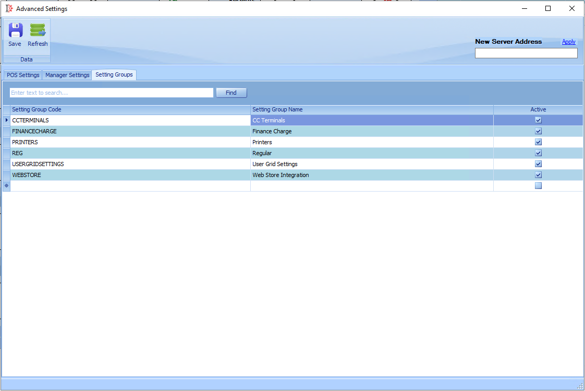This screenshot has width=585, height=391.
Task: Click the current row arrow indicator for CCTERMINALS
Action: [x=6, y=120]
